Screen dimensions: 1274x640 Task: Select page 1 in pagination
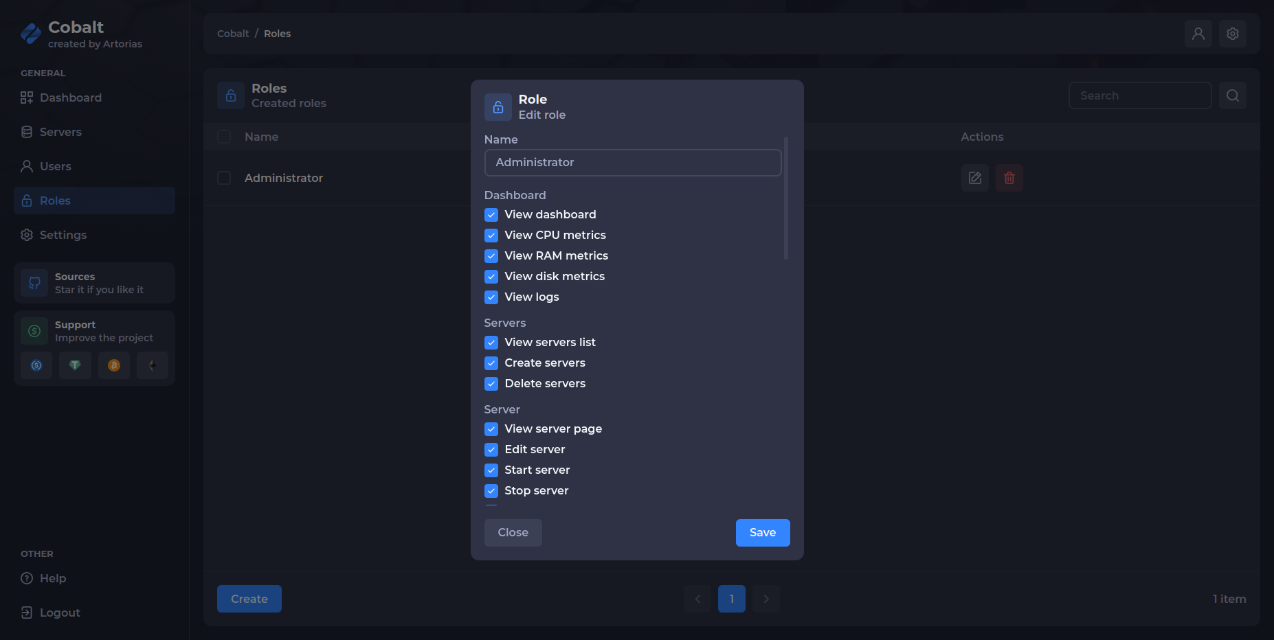732,599
